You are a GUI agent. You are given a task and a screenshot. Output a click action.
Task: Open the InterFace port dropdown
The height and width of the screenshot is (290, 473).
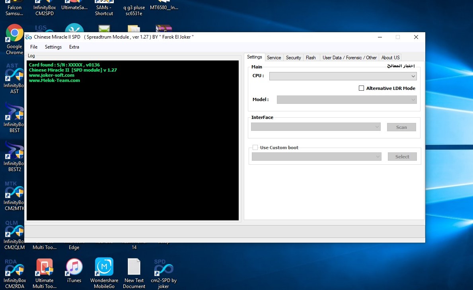pos(316,127)
